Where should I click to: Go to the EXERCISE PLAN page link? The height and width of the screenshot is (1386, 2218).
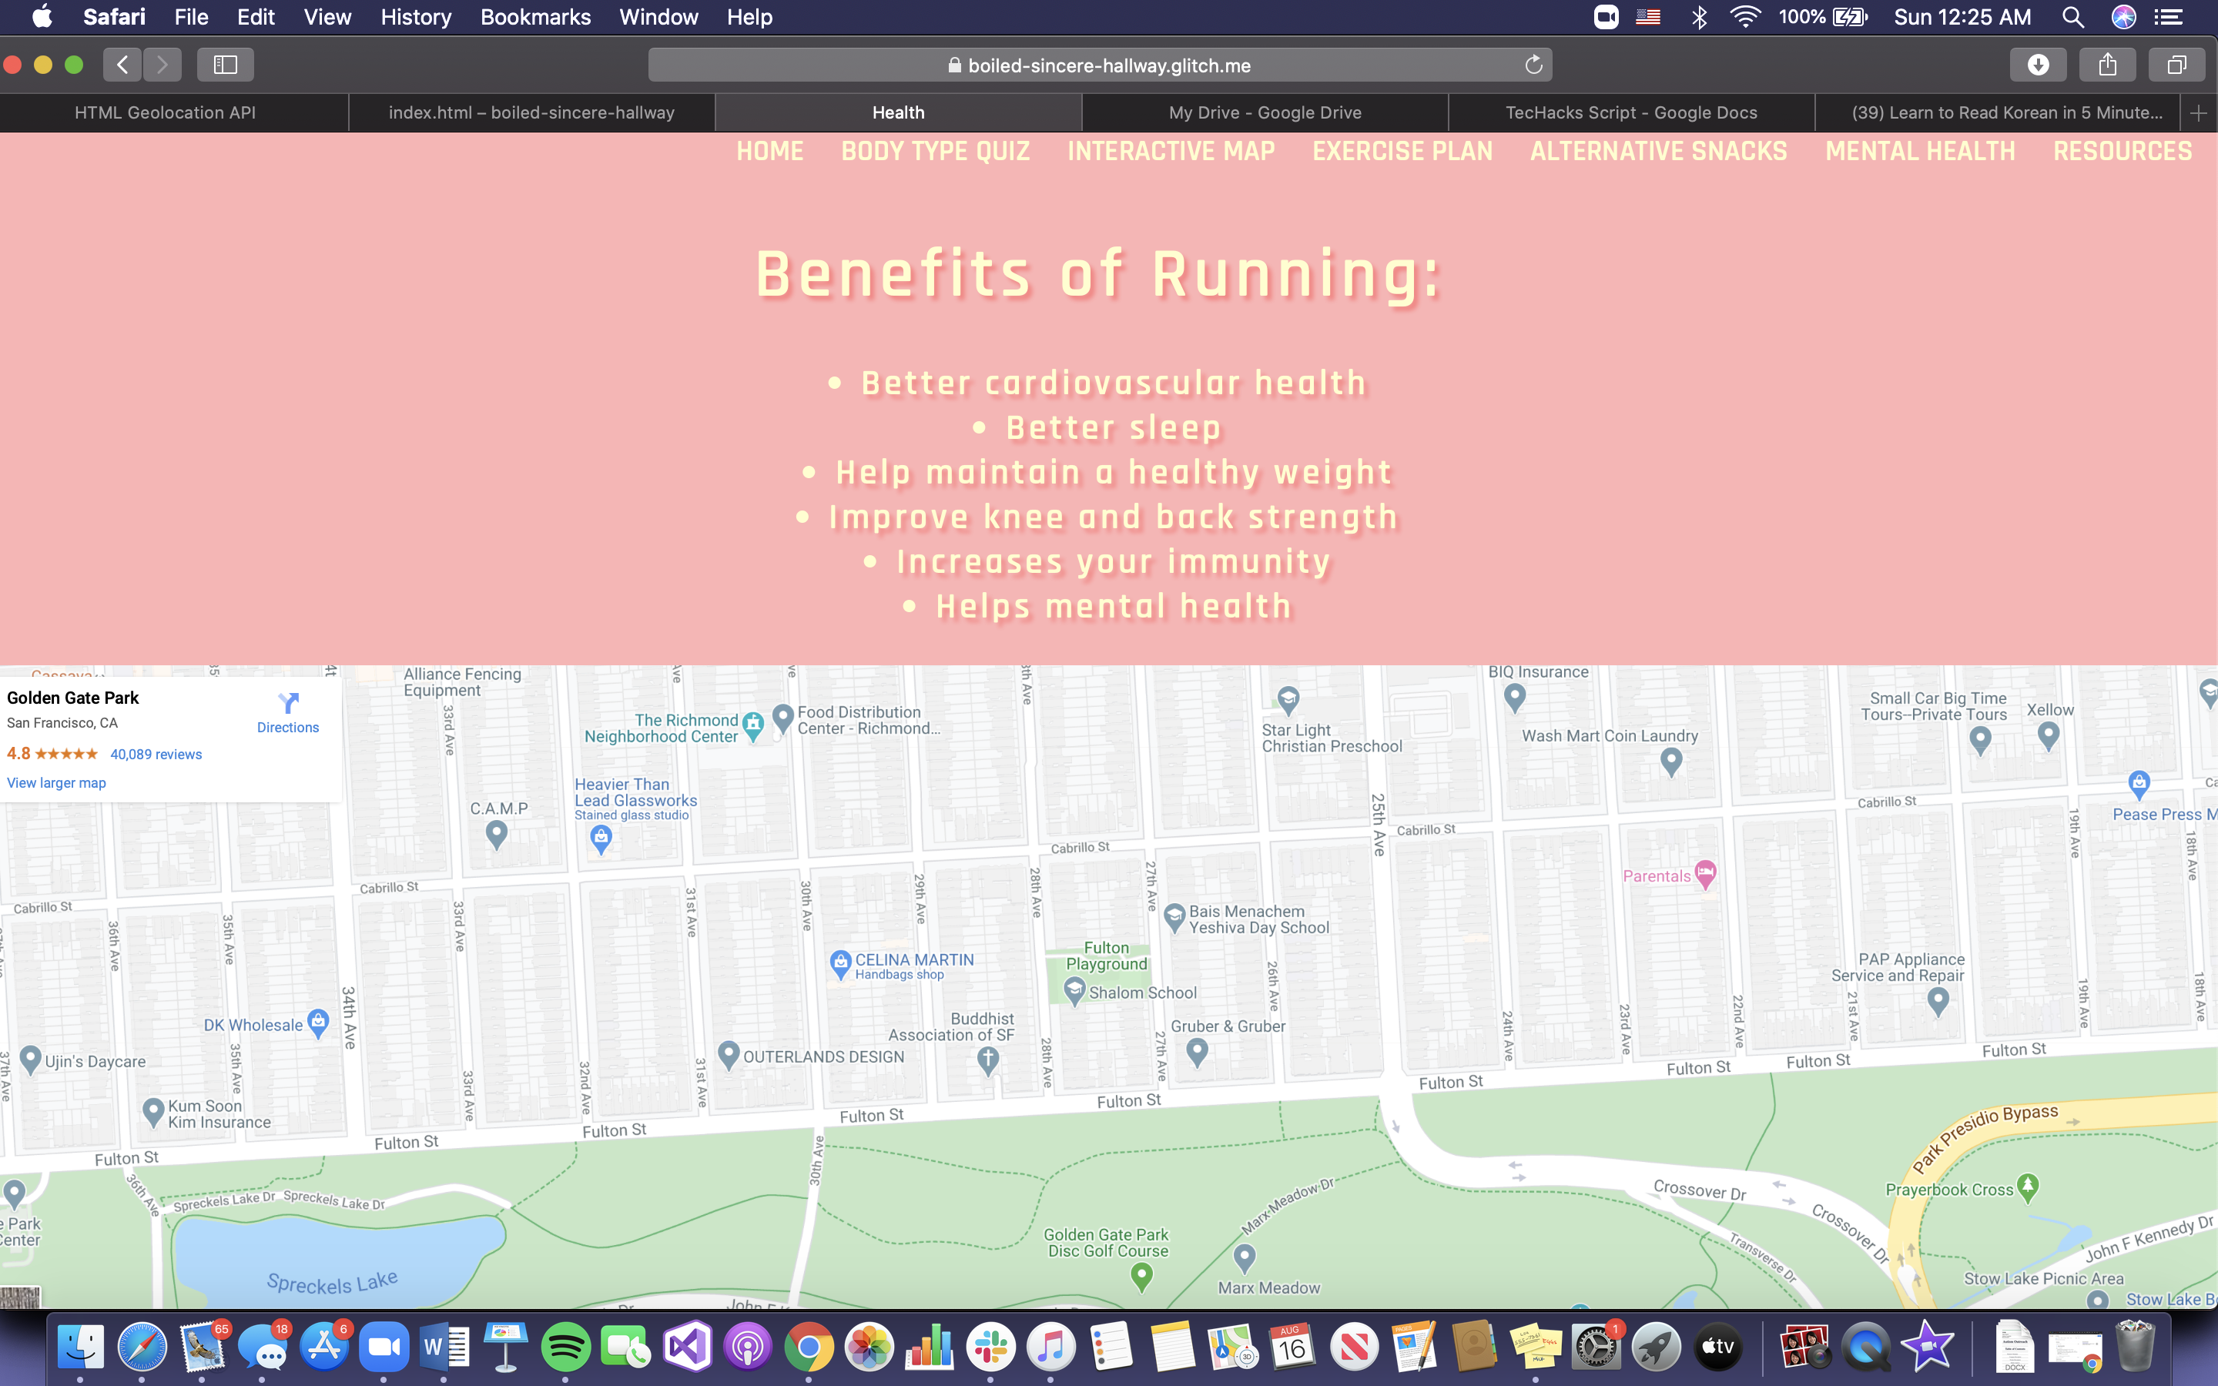1402,151
